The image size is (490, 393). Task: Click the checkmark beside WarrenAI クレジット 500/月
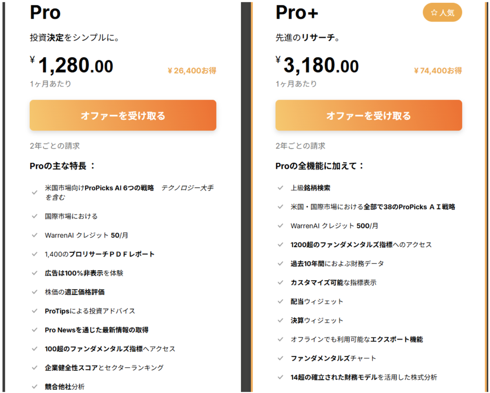coord(280,226)
